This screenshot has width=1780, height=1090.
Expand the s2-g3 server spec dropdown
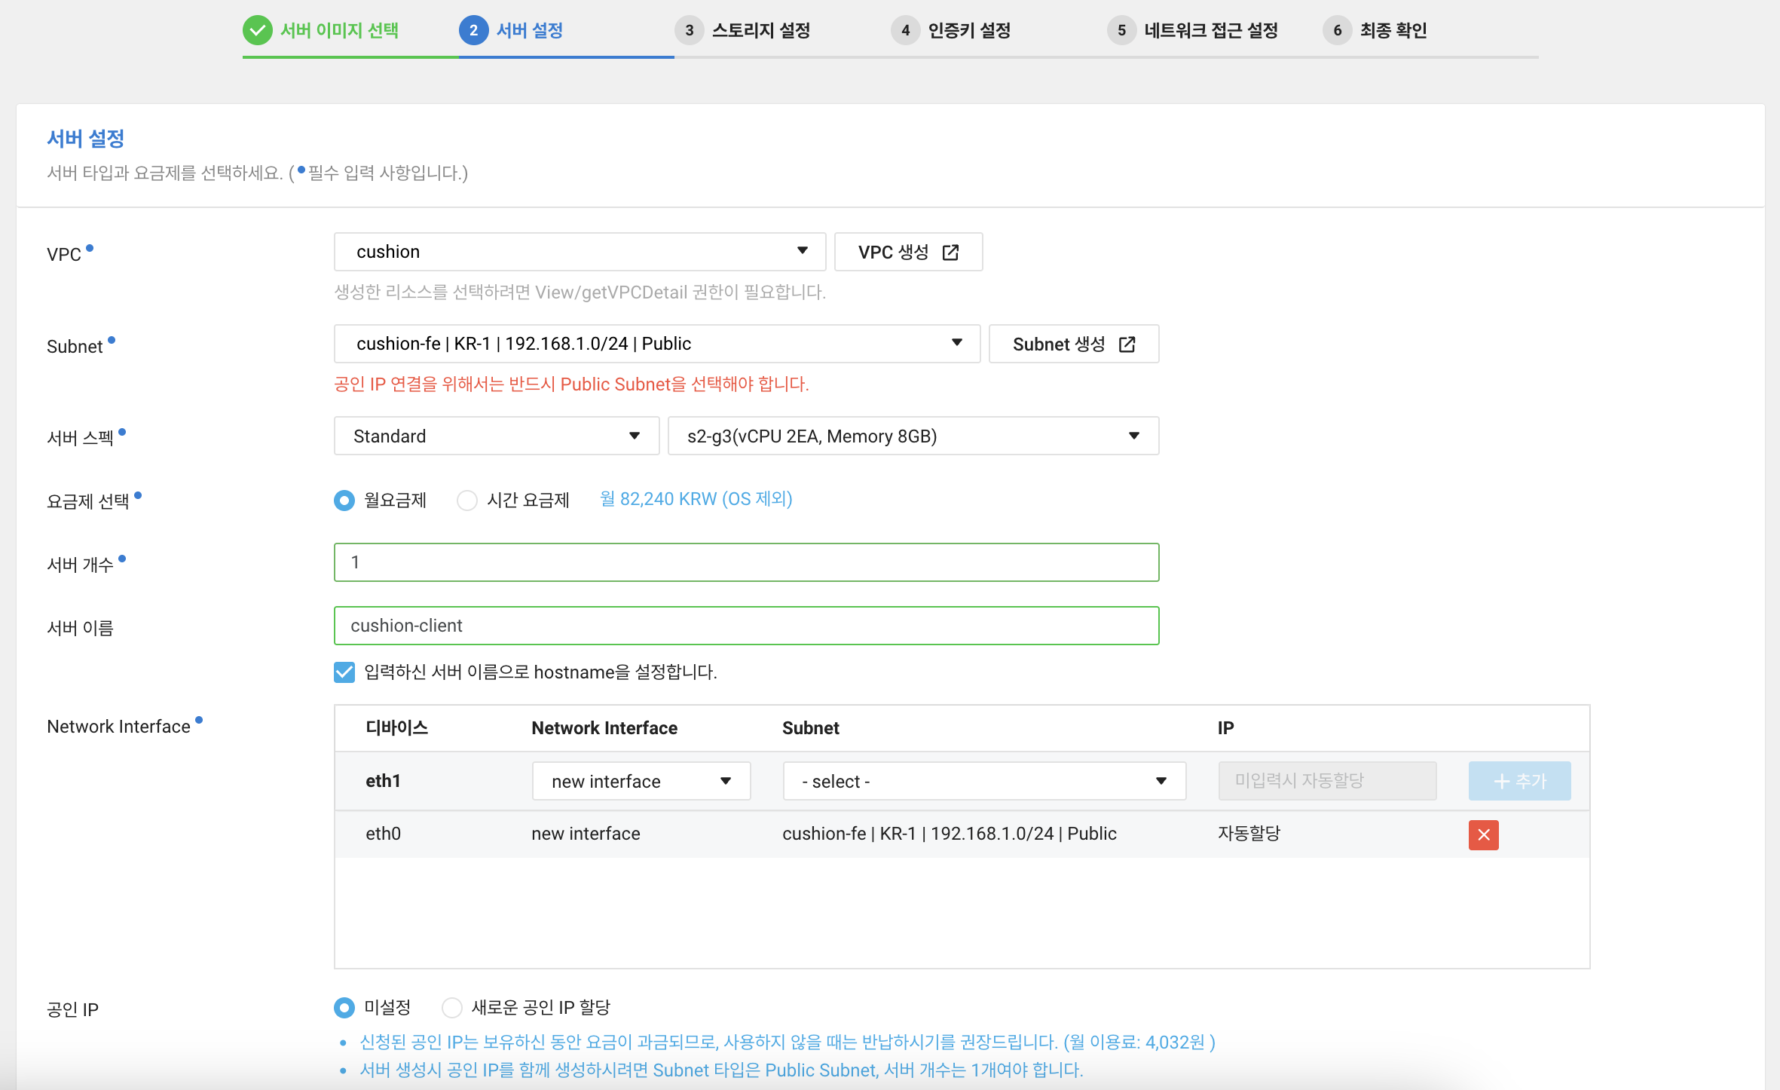point(912,436)
